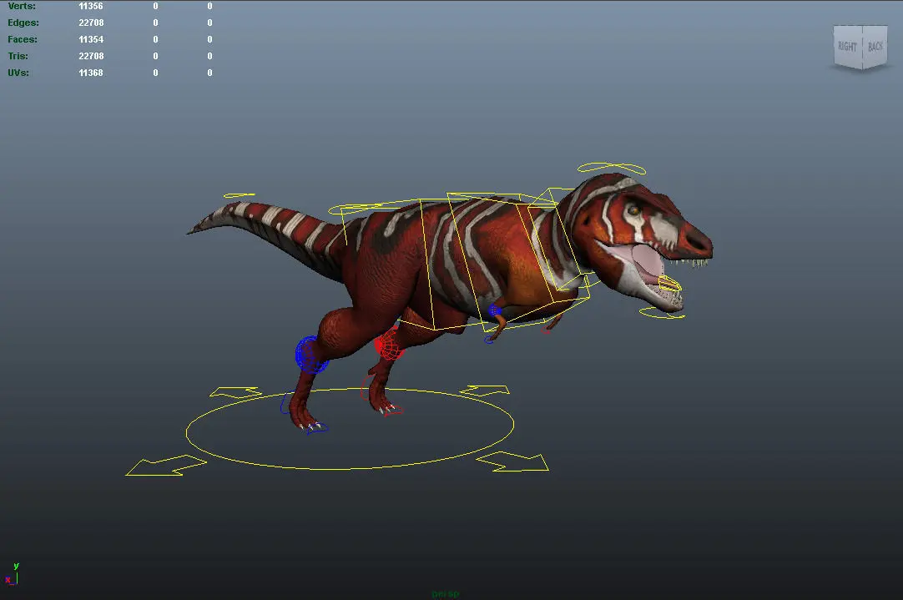Click the Verts count value 11356
The height and width of the screenshot is (600, 903).
pyautogui.click(x=91, y=7)
